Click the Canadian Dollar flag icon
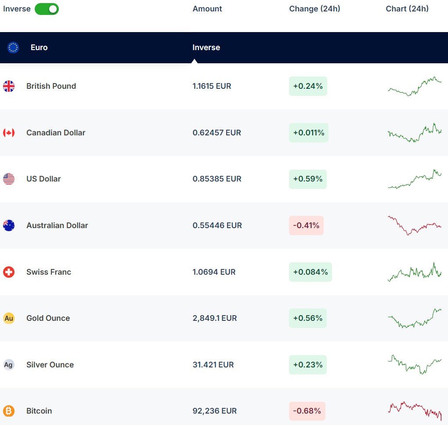 (9, 133)
